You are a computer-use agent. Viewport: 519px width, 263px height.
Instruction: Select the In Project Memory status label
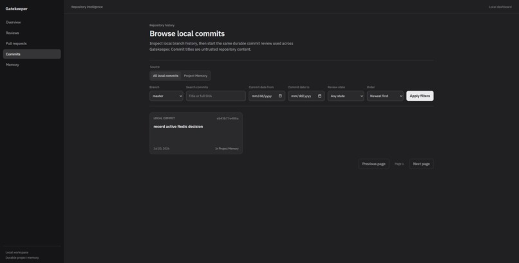(227, 149)
